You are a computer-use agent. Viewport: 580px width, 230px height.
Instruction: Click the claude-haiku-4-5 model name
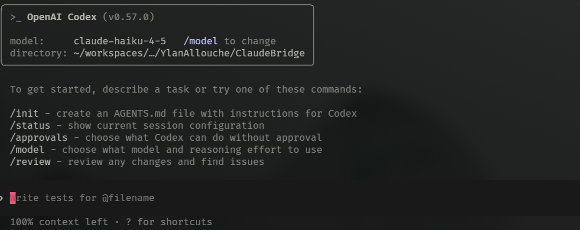click(x=120, y=41)
